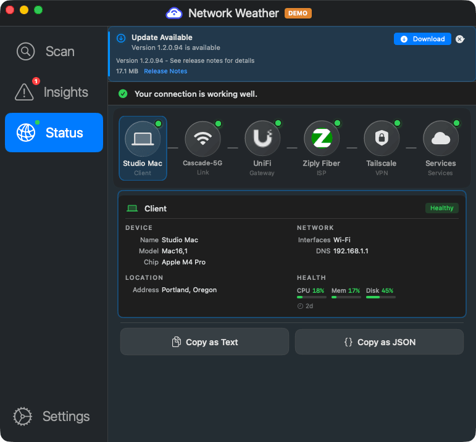Click the Scan magnifying glass icon
This screenshot has width=476, height=442.
[25, 51]
